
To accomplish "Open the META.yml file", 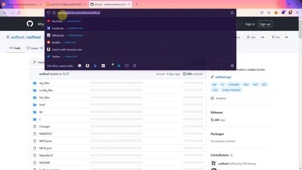I will click(x=45, y=148).
